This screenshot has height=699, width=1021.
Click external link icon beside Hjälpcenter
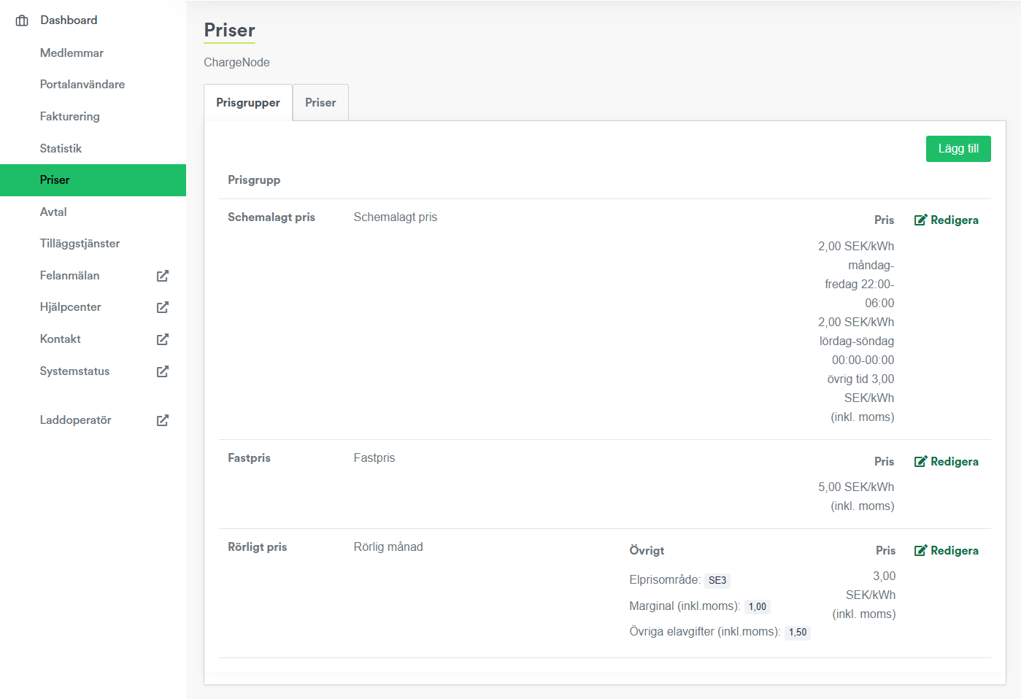163,307
